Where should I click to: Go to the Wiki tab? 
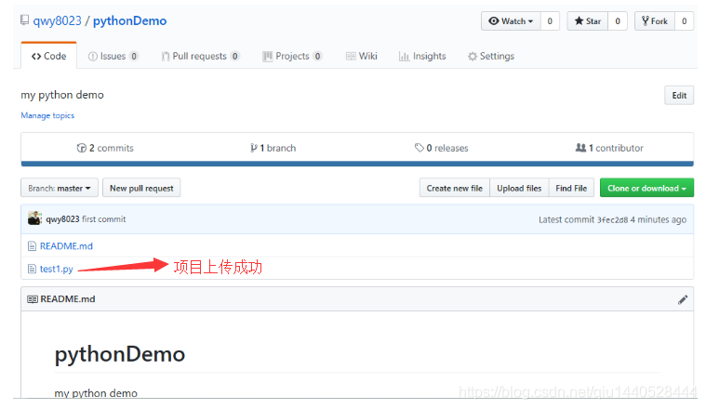(362, 57)
